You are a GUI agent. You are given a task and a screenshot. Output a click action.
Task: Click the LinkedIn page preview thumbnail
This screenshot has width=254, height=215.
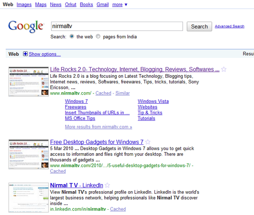click(29, 197)
